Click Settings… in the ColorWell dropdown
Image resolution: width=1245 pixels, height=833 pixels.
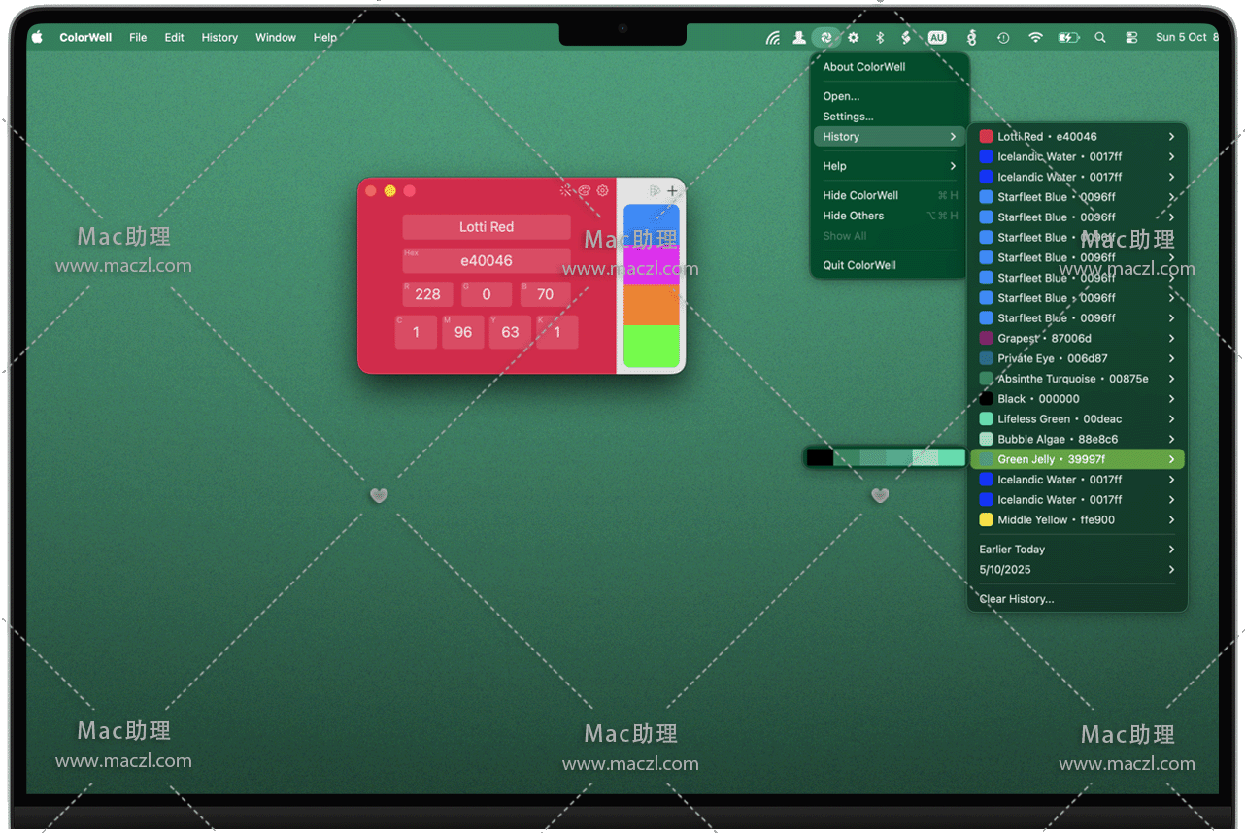tap(848, 117)
